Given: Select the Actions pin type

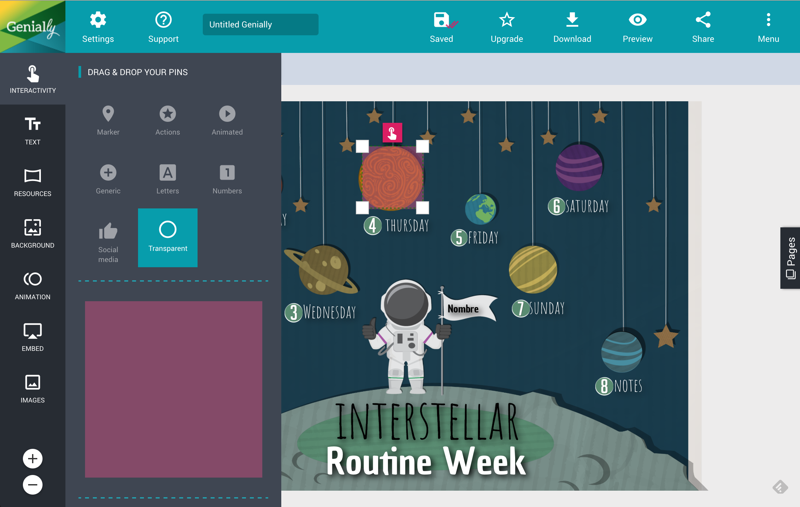Looking at the screenshot, I should point(167,120).
